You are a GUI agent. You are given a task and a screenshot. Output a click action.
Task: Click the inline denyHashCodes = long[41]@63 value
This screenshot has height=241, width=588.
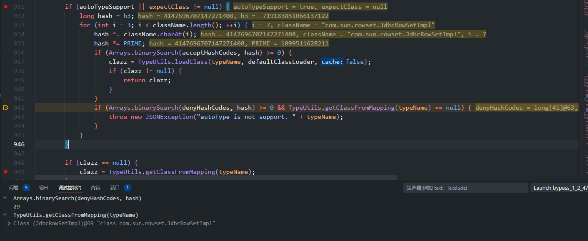tap(526, 108)
